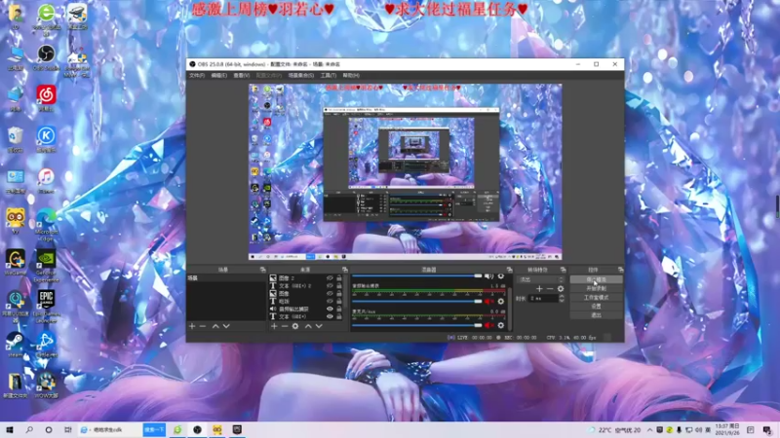Open OBS 设置 settings button
The width and height of the screenshot is (780, 438).
pyautogui.click(x=596, y=307)
